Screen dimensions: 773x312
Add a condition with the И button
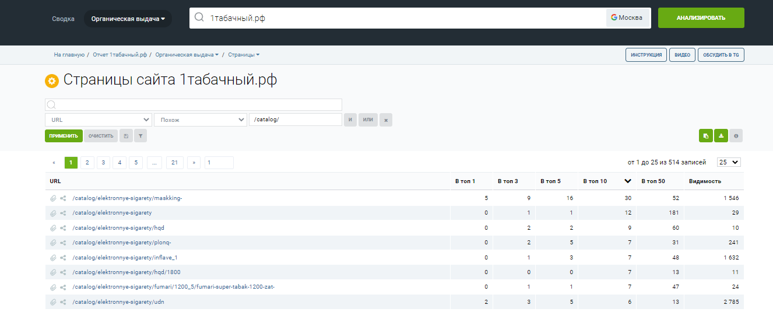(x=350, y=120)
